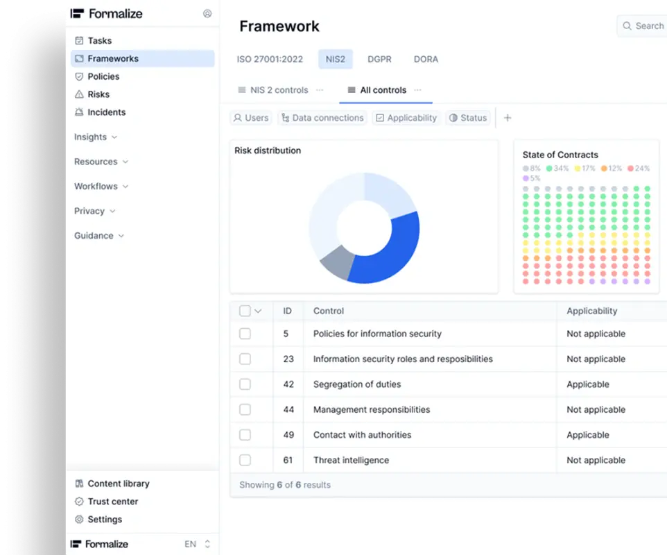Select the Segregation of duties row checkbox
The height and width of the screenshot is (555, 667).
tap(245, 384)
